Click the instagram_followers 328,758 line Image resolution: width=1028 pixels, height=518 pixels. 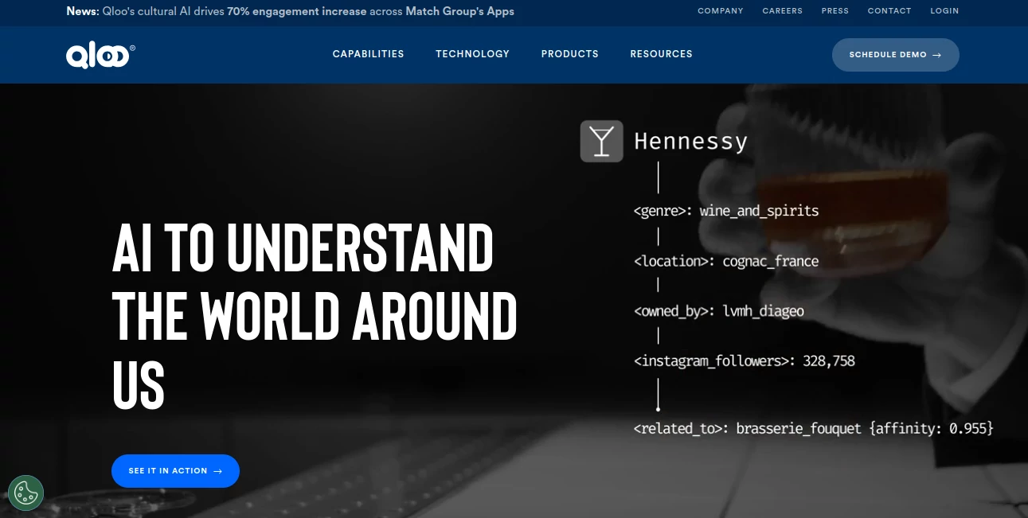[x=745, y=361]
